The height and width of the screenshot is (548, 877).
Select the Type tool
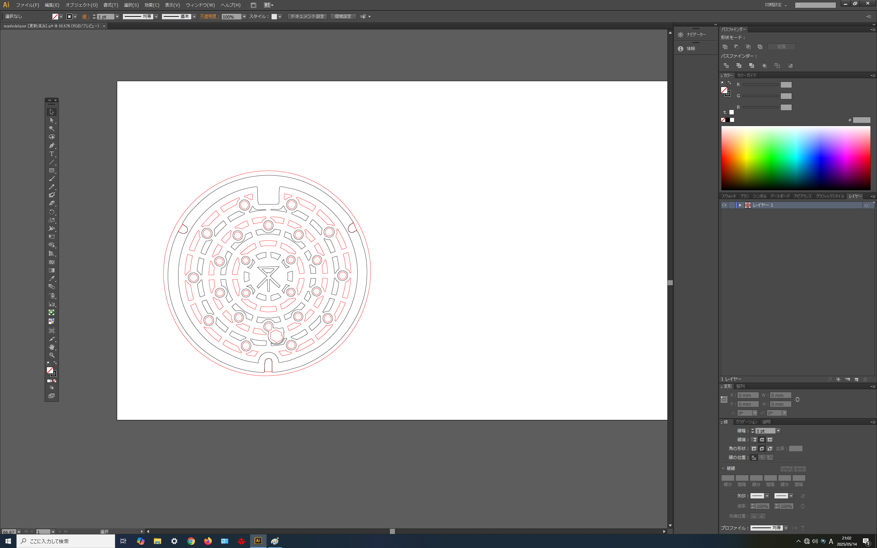click(x=51, y=154)
